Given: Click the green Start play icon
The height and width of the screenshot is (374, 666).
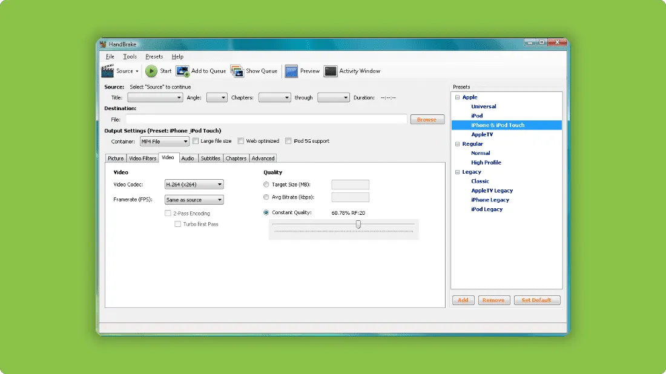Looking at the screenshot, I should click(151, 71).
